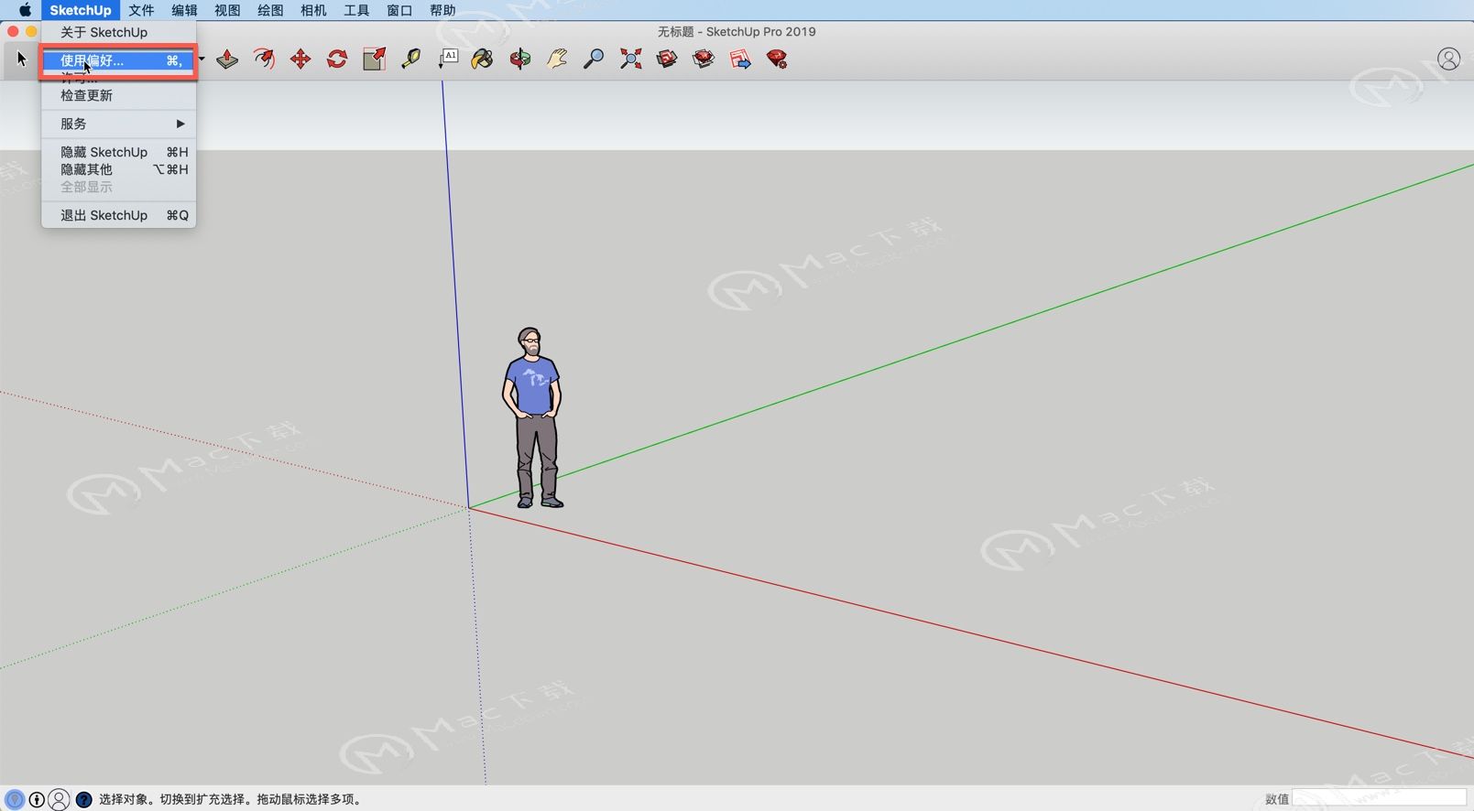Click the 无标题 - SketchUp Pro 2019 title
The height and width of the screenshot is (811, 1474).
(737, 31)
